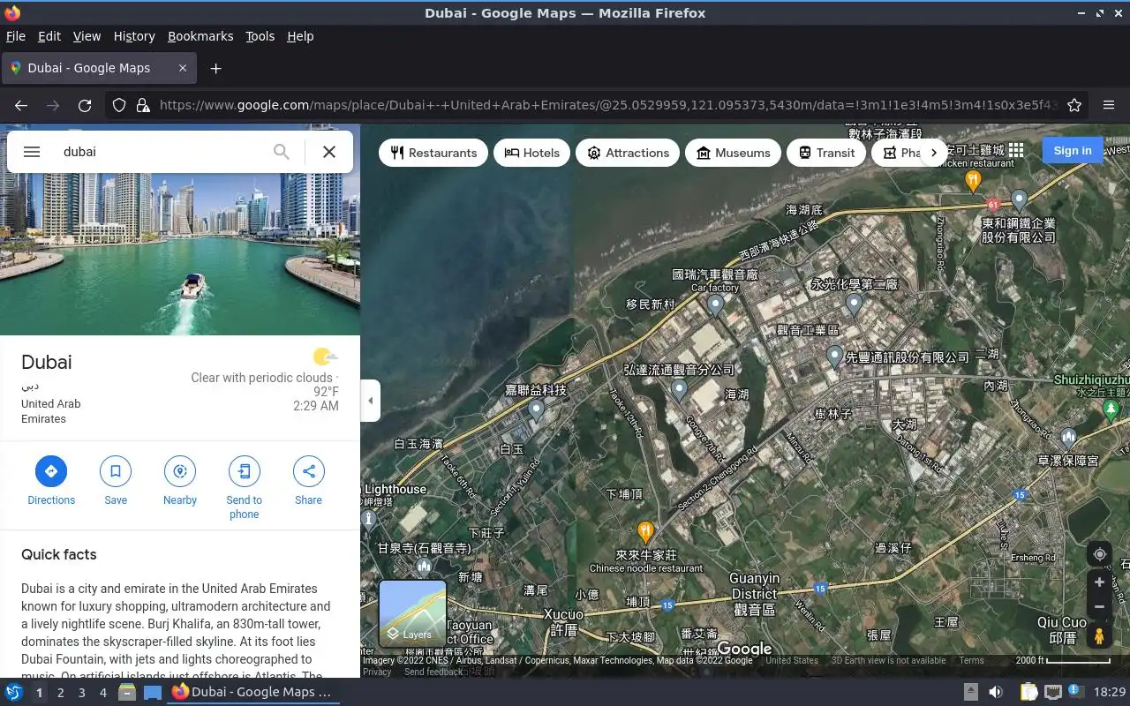Select the 永光化學第二廠 map pin
Image resolution: width=1130 pixels, height=706 pixels.
[854, 304]
